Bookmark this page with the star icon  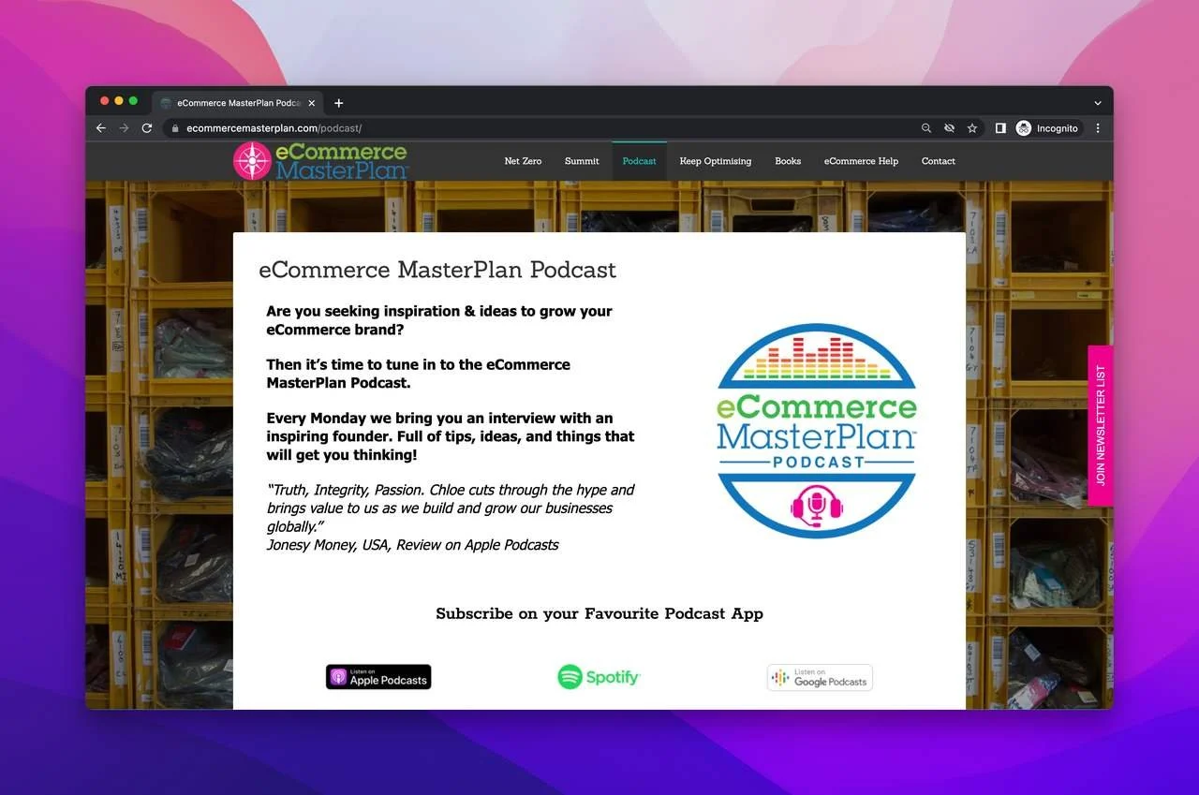click(x=972, y=128)
